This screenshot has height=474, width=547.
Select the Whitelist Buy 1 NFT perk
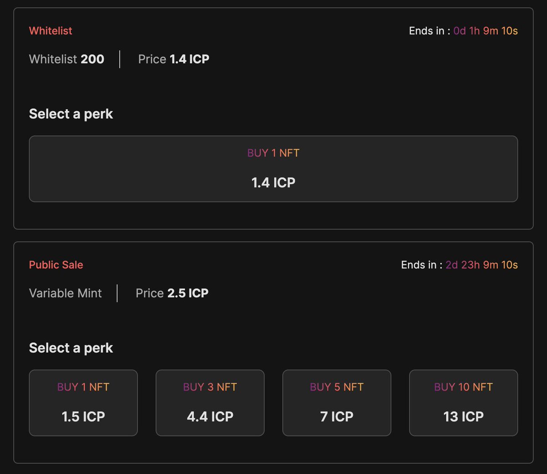point(273,168)
